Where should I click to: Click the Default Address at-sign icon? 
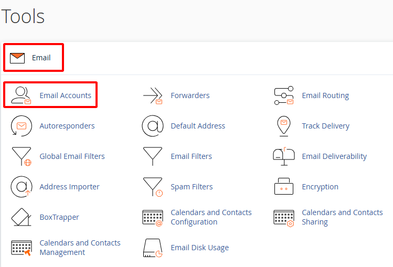[153, 126]
